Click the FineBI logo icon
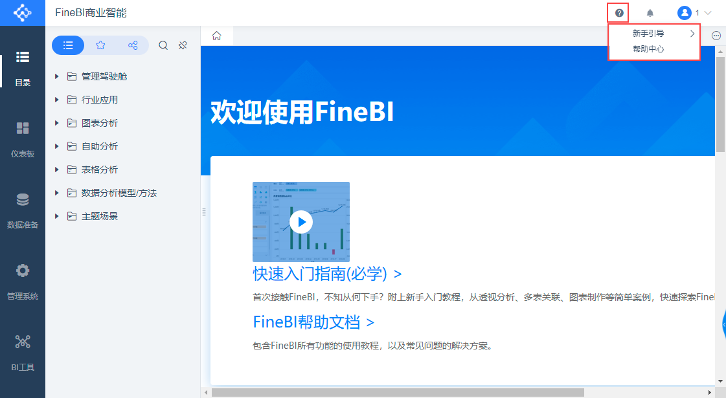Viewport: 726px width, 398px height. click(x=22, y=12)
